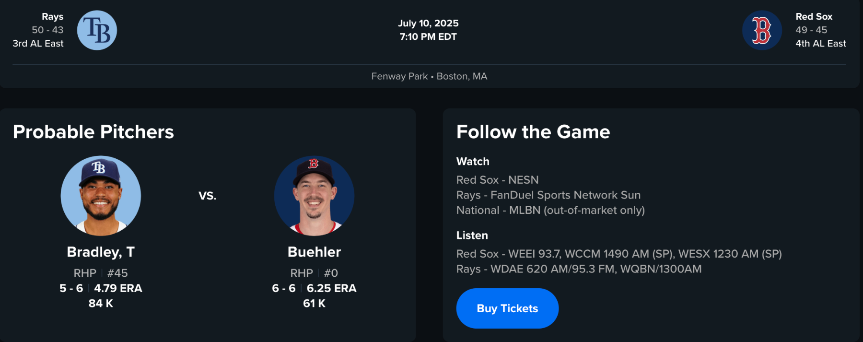This screenshot has height=342, width=863.
Task: Click the 7:10 PM EDT game time
Action: point(428,36)
